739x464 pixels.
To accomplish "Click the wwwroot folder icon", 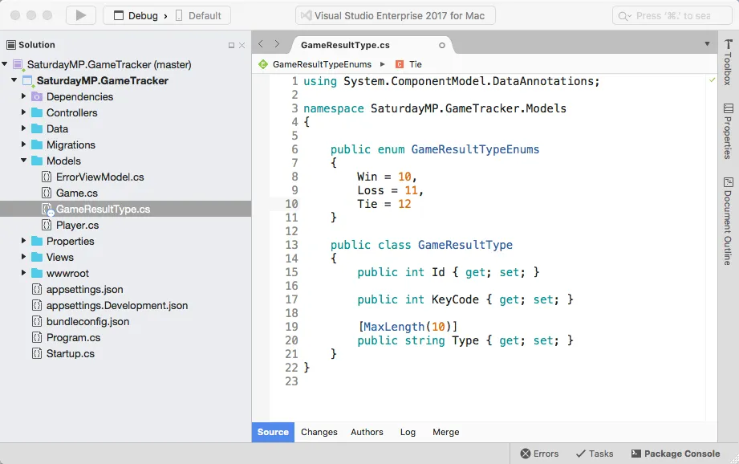I will pyautogui.click(x=37, y=273).
